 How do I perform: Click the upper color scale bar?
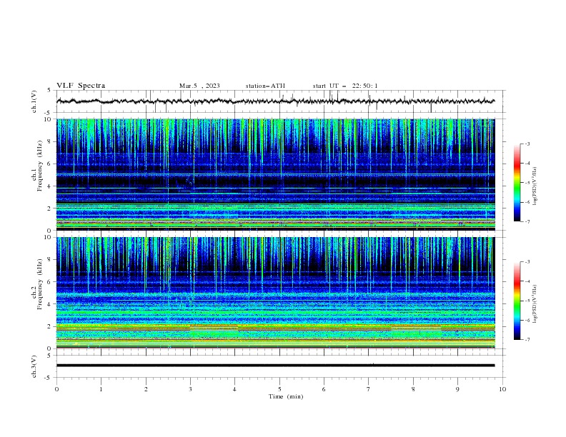coord(517,183)
